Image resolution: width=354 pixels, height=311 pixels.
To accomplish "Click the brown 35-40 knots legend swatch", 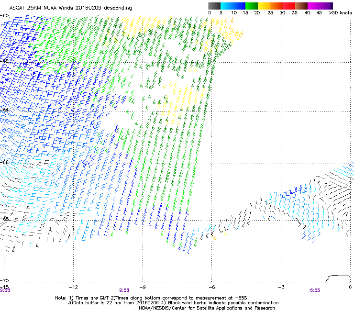I will point(301,6).
